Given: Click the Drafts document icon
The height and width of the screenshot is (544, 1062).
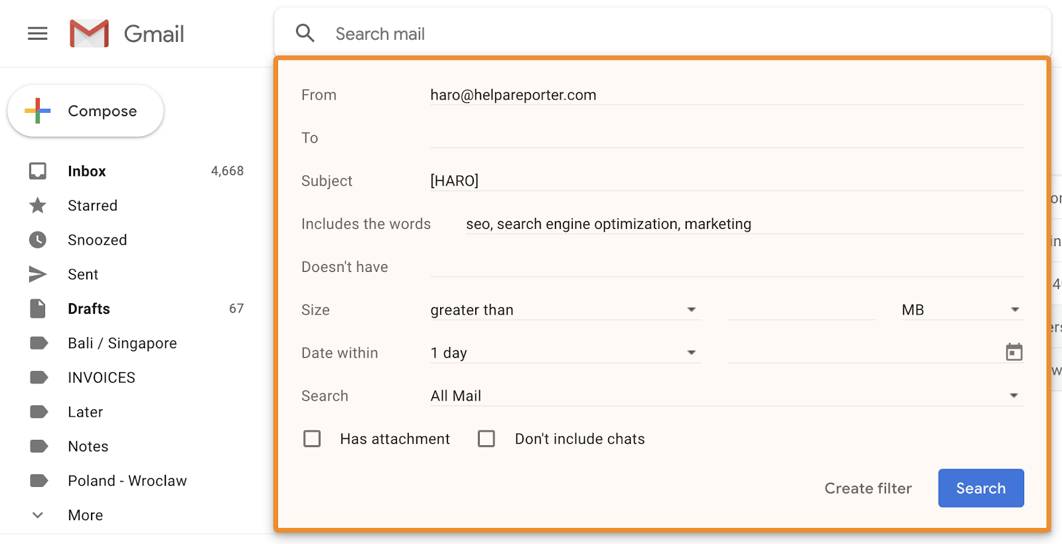Looking at the screenshot, I should [38, 308].
